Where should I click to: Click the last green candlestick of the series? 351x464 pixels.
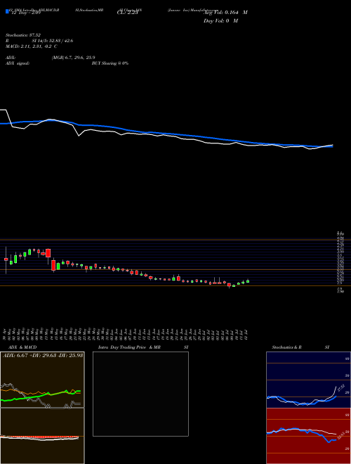(x=248, y=281)
